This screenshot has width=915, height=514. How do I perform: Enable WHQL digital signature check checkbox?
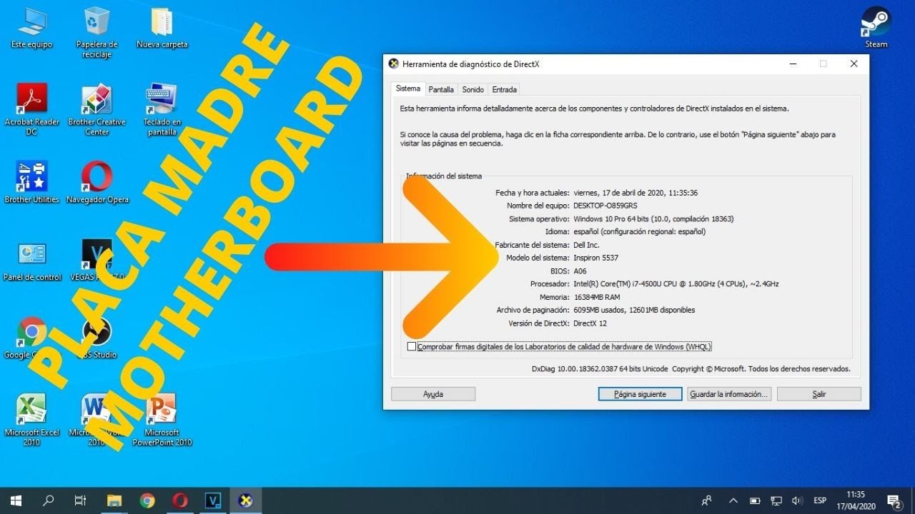tap(411, 347)
